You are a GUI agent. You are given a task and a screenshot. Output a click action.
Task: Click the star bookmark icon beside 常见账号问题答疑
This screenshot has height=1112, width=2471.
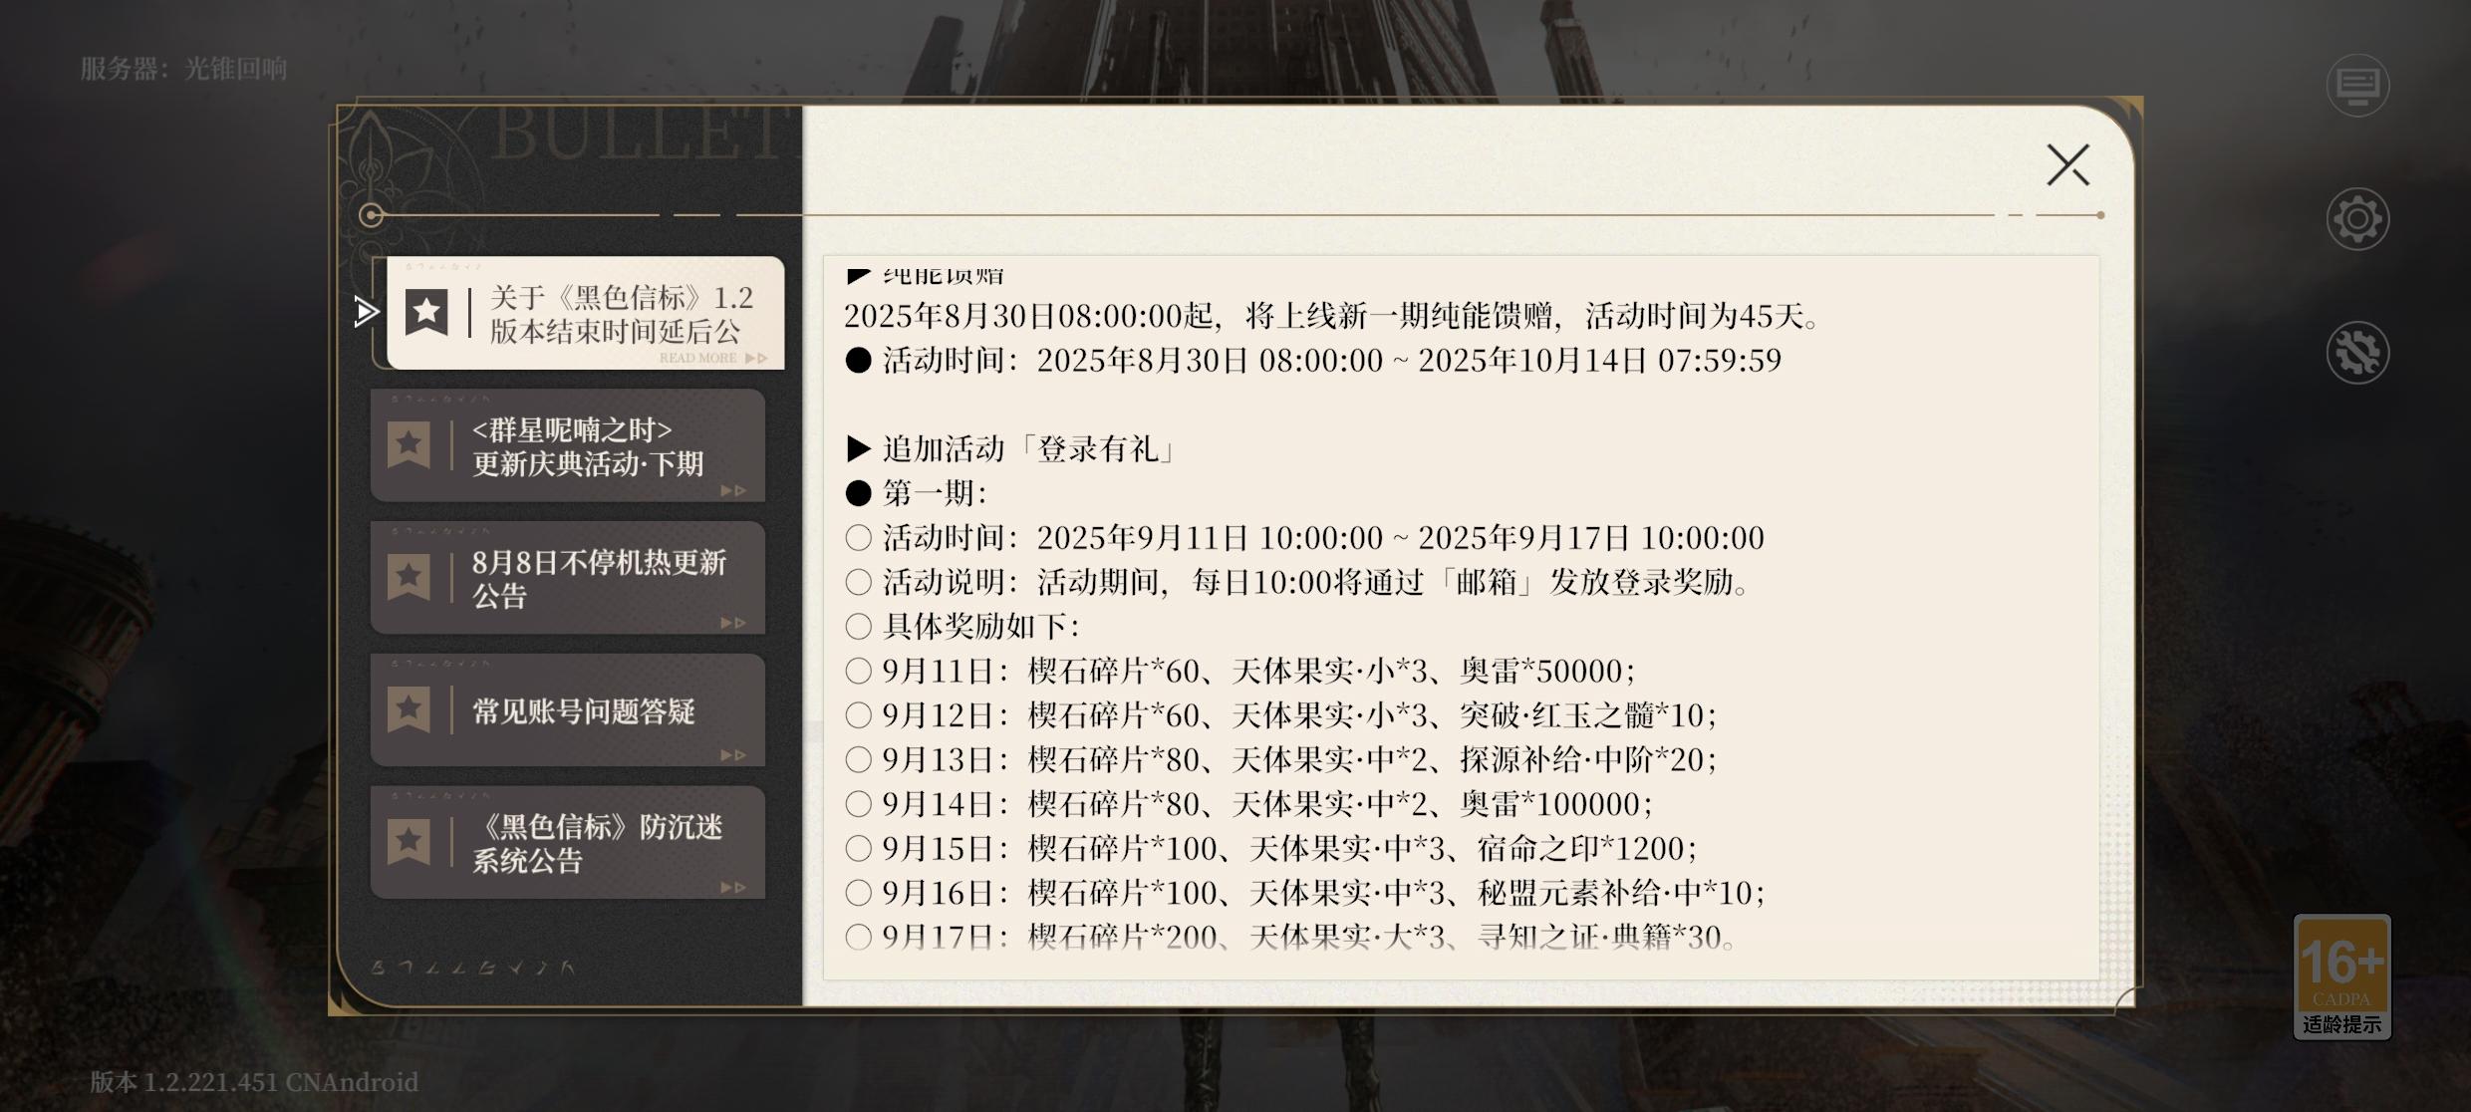coord(409,710)
